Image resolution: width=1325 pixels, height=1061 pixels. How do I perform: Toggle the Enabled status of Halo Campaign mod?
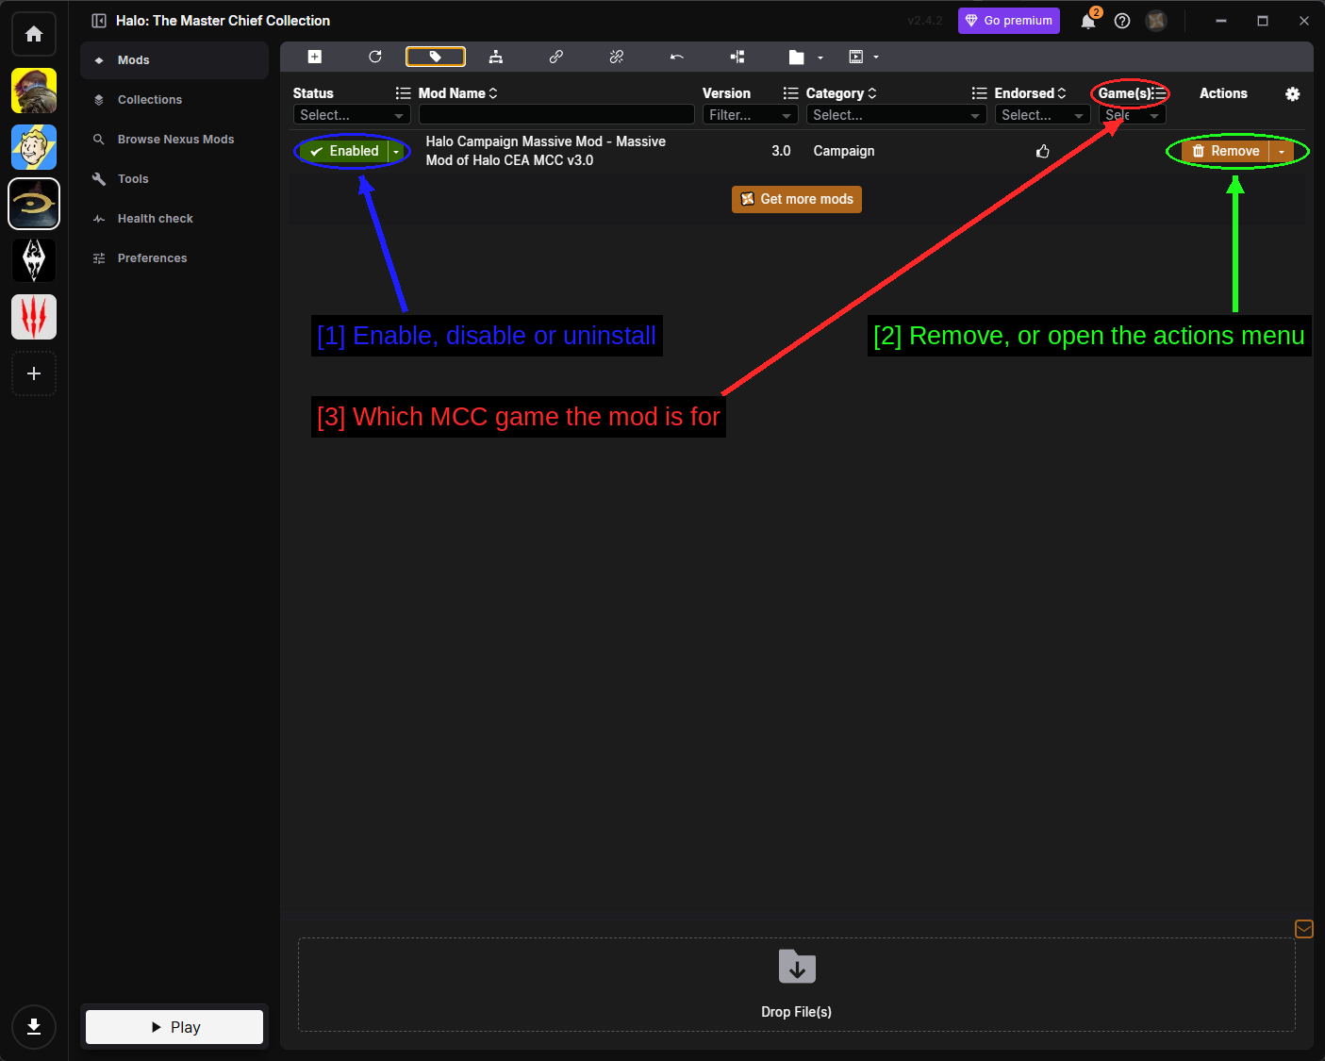click(344, 151)
